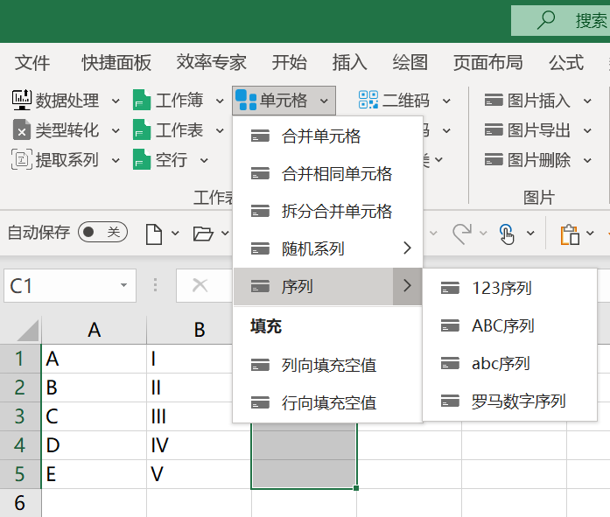Screen dimensions: 610x517
Task: Open dropdown next to new document
Action: (175, 234)
